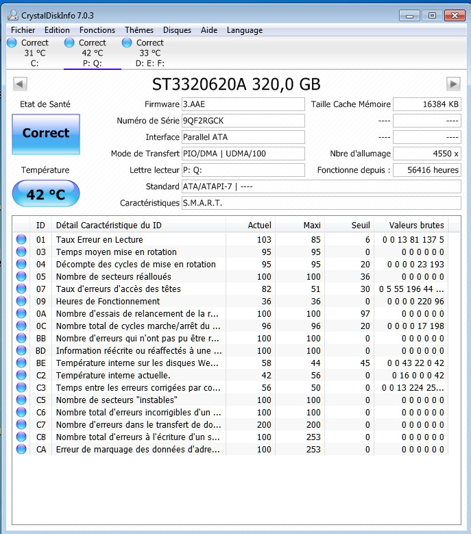Select row 'Nombre de secteurs "instables"'
The image size is (471, 534).
click(x=230, y=400)
